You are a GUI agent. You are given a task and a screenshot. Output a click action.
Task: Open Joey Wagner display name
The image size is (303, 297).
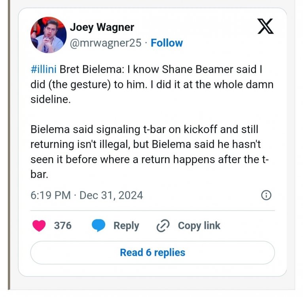point(102,27)
